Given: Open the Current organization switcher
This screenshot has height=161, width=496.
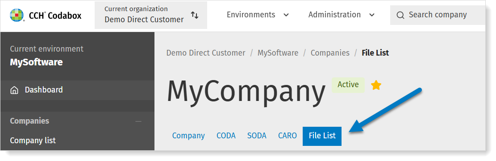Looking at the screenshot, I should tap(151, 15).
